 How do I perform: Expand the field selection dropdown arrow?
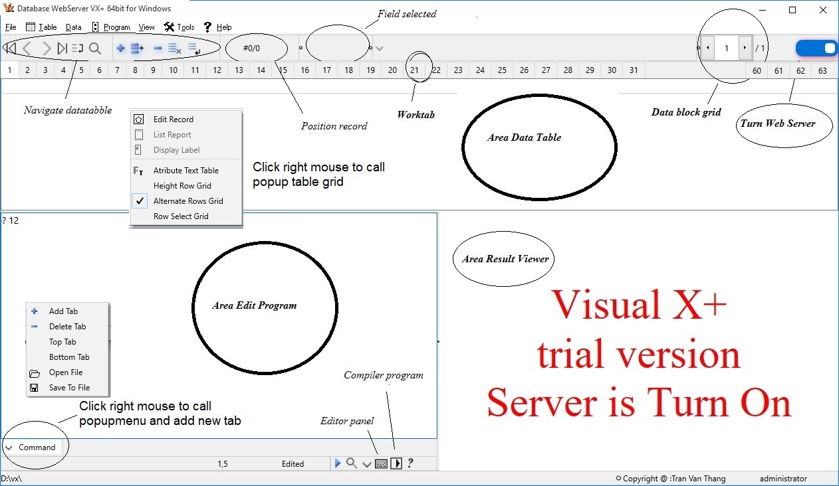pyautogui.click(x=379, y=48)
